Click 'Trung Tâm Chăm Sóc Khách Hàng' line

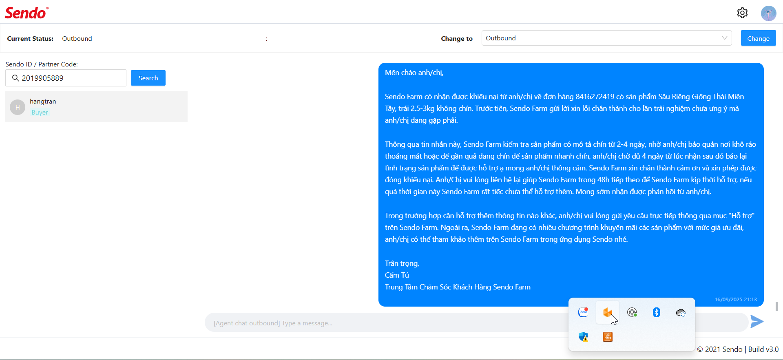(x=458, y=287)
